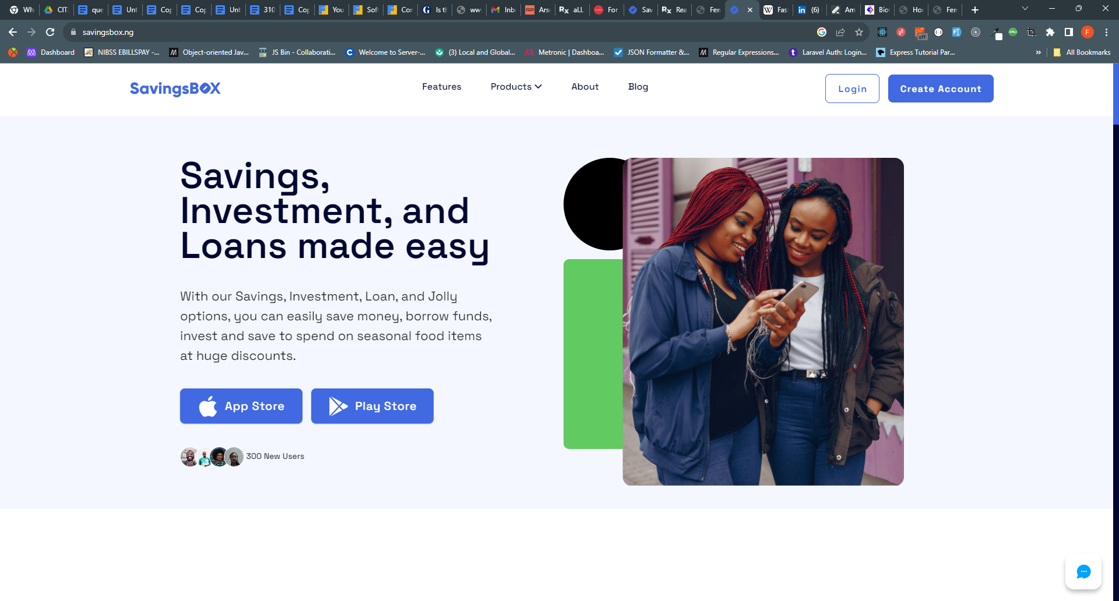This screenshot has height=601, width=1119.
Task: Open the orange extension marked off
Action: coord(920,33)
